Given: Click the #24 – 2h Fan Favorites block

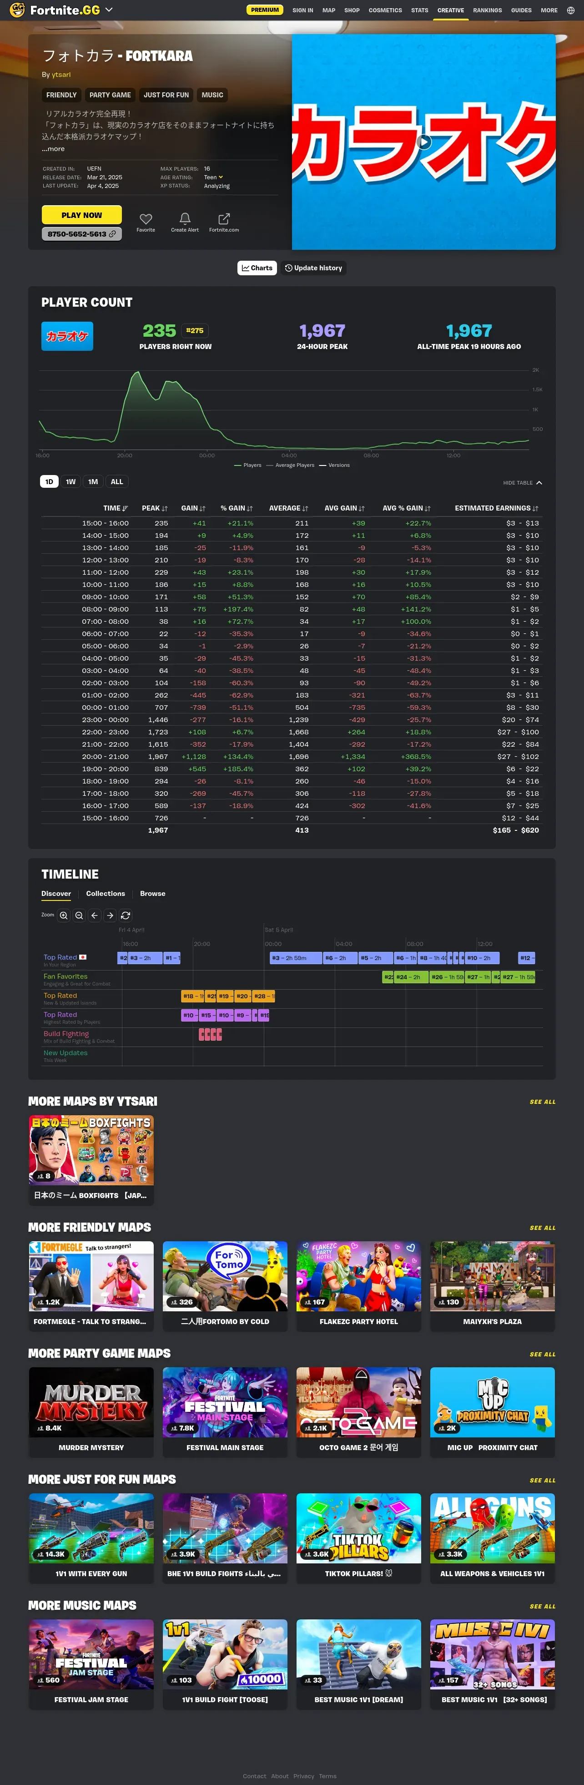Looking at the screenshot, I should 412,977.
